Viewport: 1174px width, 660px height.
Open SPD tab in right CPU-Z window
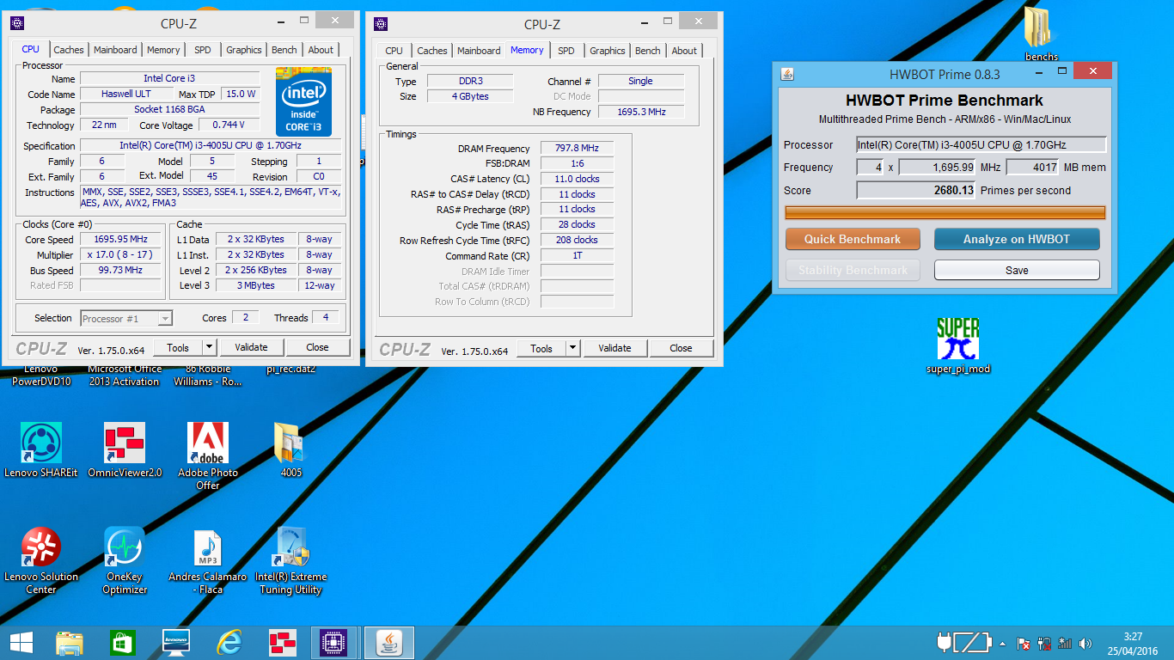(x=566, y=51)
